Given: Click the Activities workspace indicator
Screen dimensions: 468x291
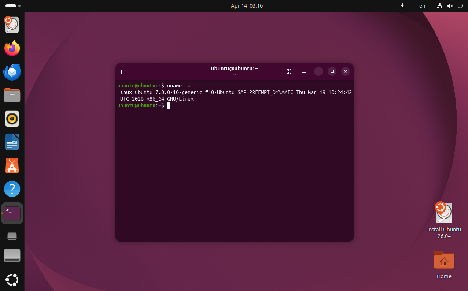Looking at the screenshot, I should pos(13,6).
